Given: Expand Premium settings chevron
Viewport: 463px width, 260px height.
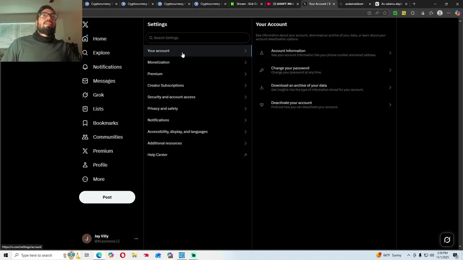Looking at the screenshot, I should coord(245,74).
